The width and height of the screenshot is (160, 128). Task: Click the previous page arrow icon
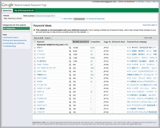[154, 38]
